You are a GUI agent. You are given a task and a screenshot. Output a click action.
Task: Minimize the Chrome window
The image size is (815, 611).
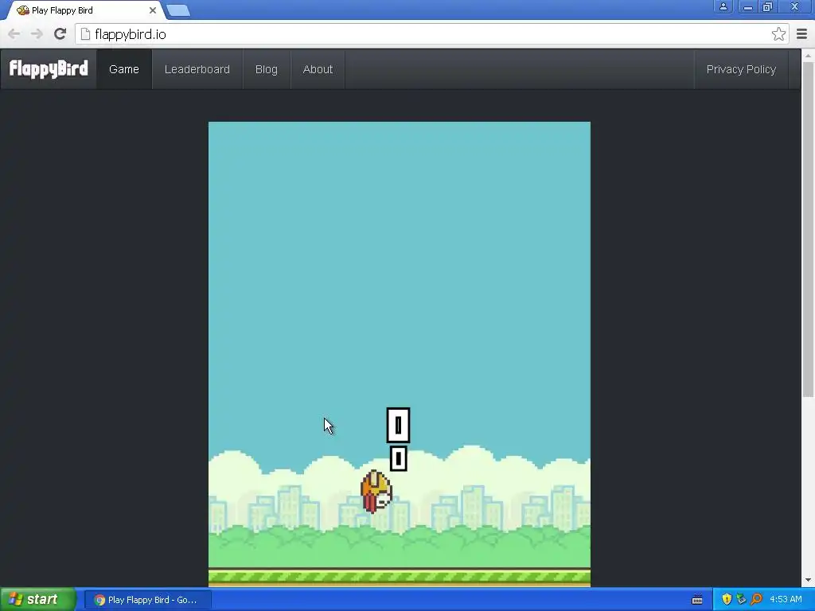tap(747, 6)
